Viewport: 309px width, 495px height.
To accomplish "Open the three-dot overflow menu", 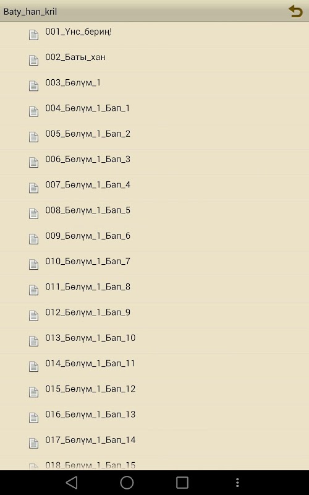I will click(x=237, y=483).
